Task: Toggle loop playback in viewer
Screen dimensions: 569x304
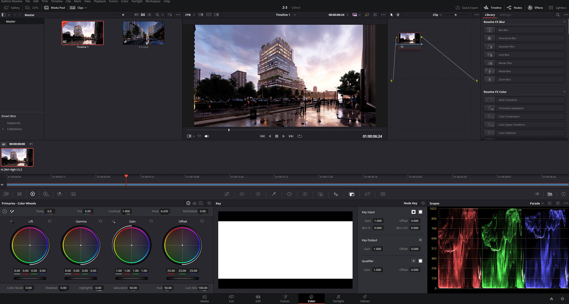Action: pos(300,136)
